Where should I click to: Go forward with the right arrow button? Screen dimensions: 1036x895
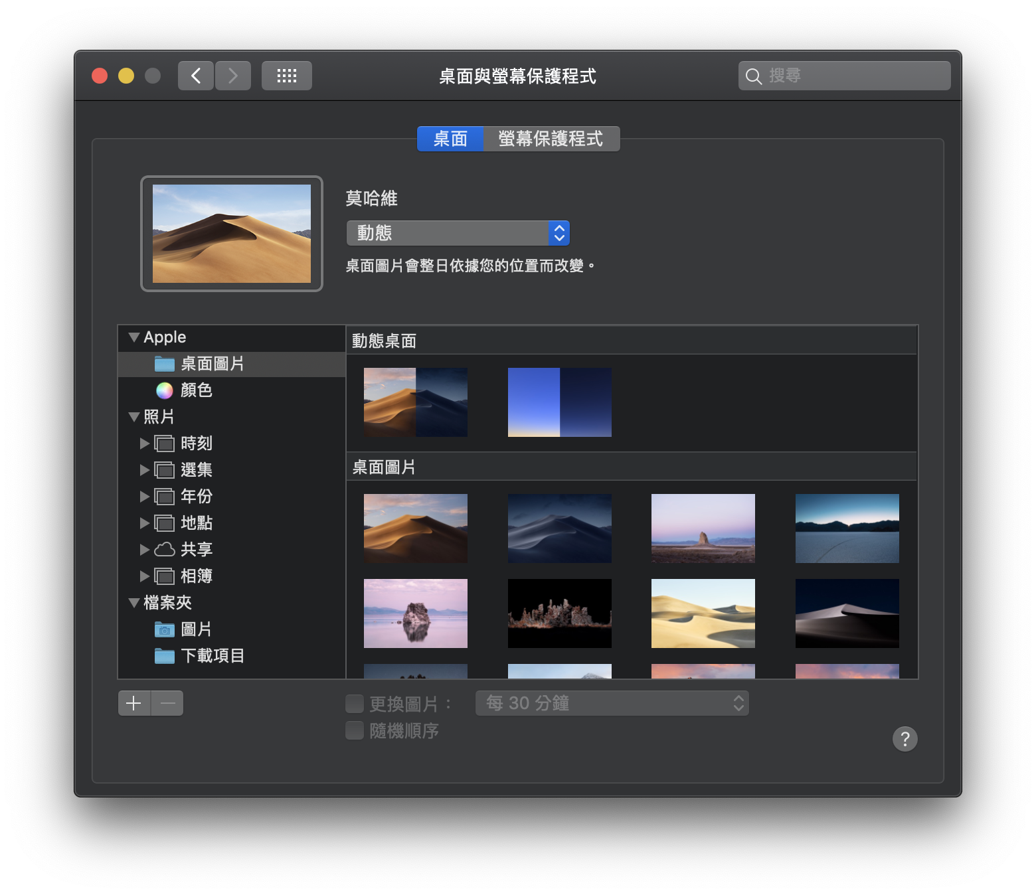click(x=233, y=76)
